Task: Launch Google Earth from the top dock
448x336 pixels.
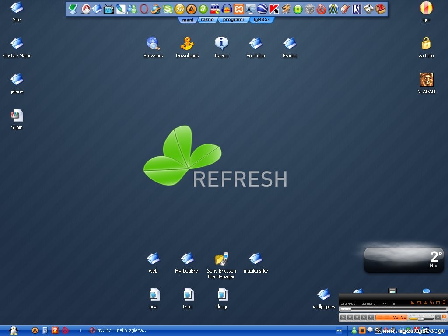Action: point(262,9)
